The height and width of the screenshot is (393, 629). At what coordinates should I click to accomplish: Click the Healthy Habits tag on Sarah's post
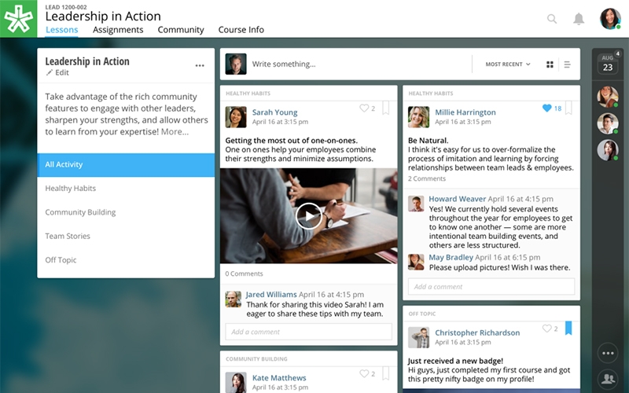point(248,94)
